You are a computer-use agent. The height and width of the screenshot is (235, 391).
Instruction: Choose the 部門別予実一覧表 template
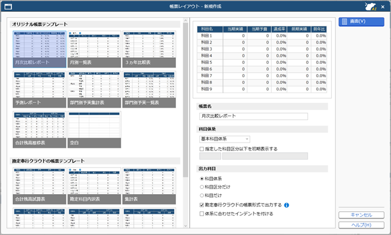point(149,89)
